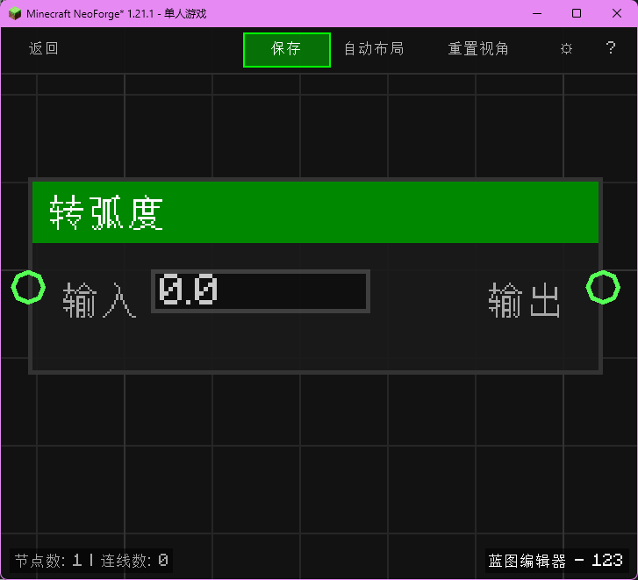The width and height of the screenshot is (638, 580).
Task: Open help with the question mark icon
Action: point(611,49)
